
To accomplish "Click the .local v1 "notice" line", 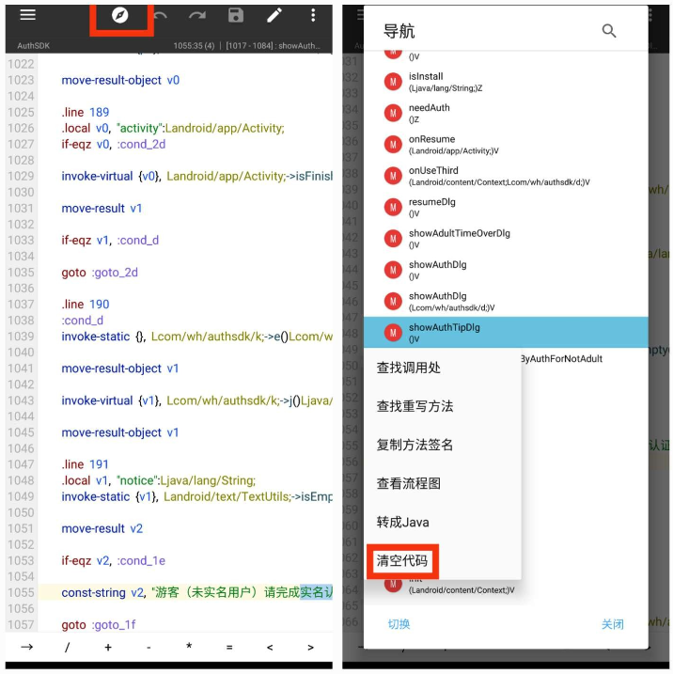I will (x=158, y=480).
